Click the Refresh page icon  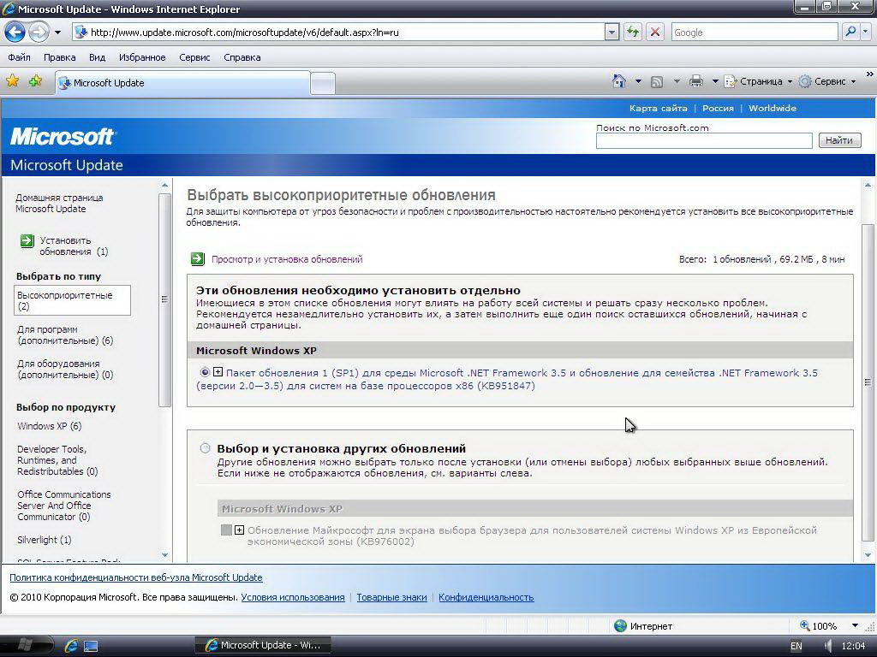(x=633, y=33)
